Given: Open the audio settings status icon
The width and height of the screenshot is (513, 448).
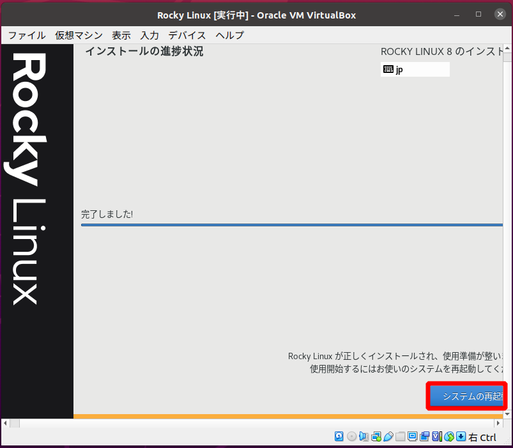Looking at the screenshot, I should click(x=364, y=436).
